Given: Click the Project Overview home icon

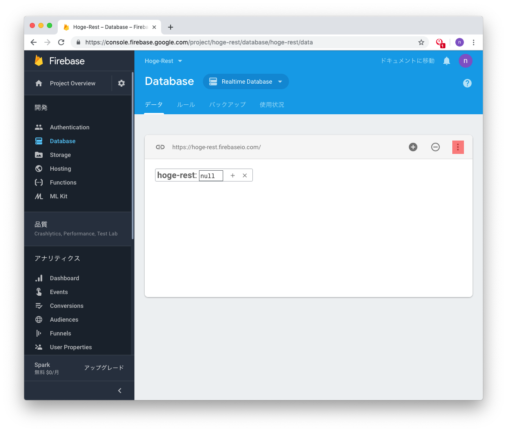Looking at the screenshot, I should click(x=39, y=83).
